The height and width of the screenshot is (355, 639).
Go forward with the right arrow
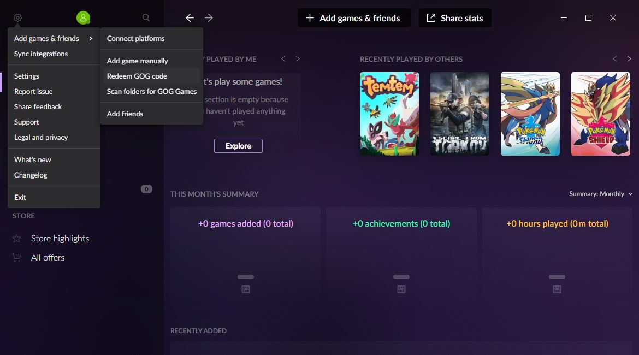(209, 17)
